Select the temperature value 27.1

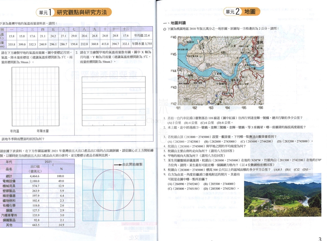point(63,36)
